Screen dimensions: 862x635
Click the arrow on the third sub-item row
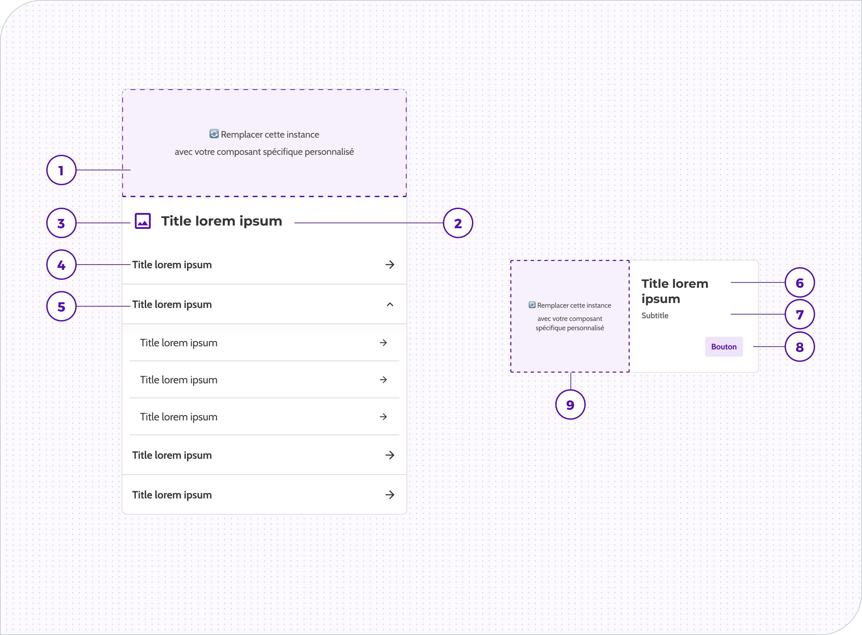coord(383,417)
